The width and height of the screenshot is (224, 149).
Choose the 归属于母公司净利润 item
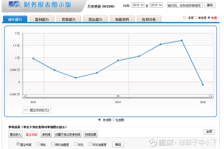point(68,134)
